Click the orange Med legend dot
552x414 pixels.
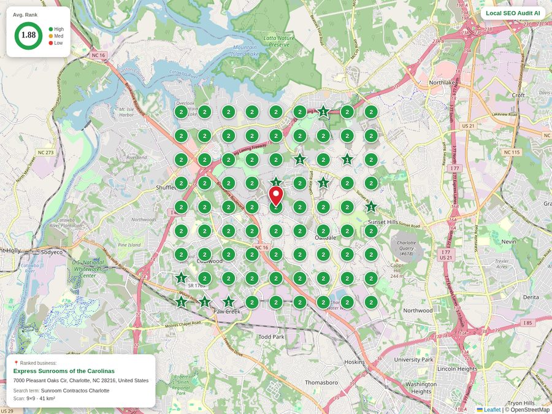51,36
